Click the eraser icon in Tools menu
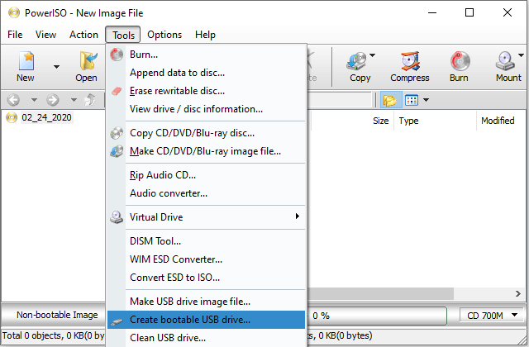This screenshot has height=347, width=529. tap(117, 91)
